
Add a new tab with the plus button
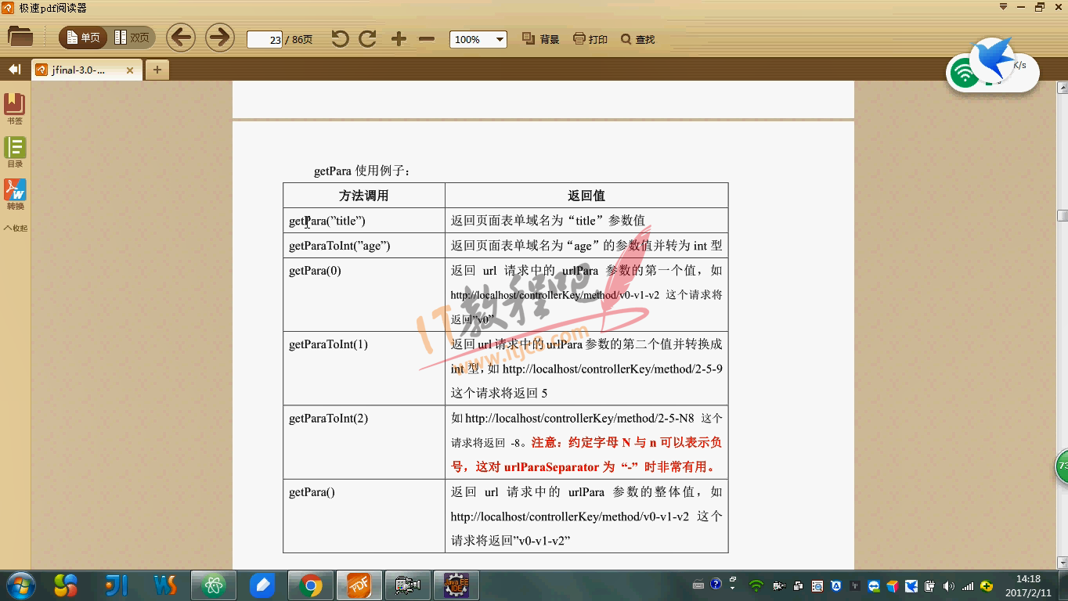pos(157,70)
